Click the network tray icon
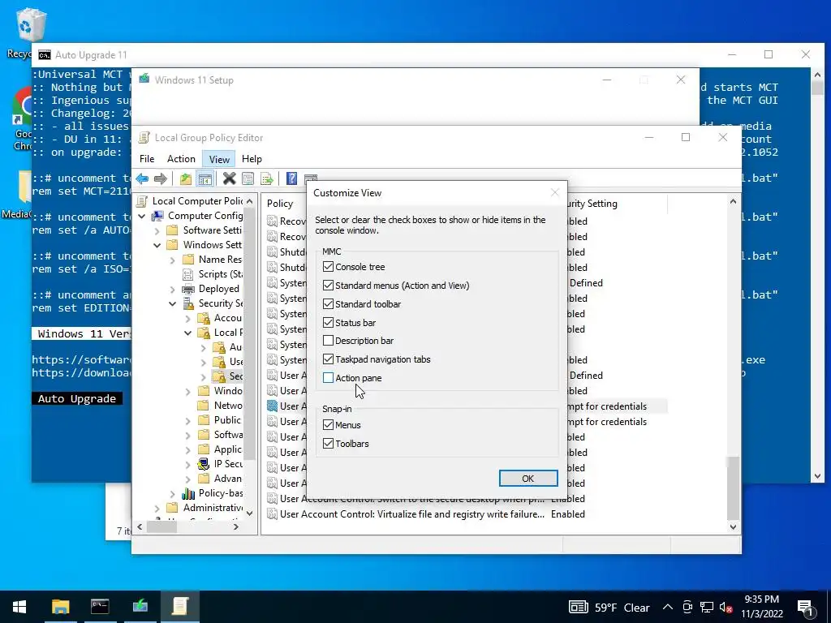This screenshot has width=831, height=623. (x=707, y=608)
